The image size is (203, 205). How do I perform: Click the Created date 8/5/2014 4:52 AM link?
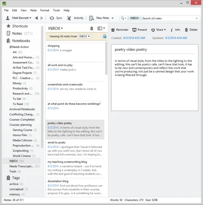click(x=134, y=38)
